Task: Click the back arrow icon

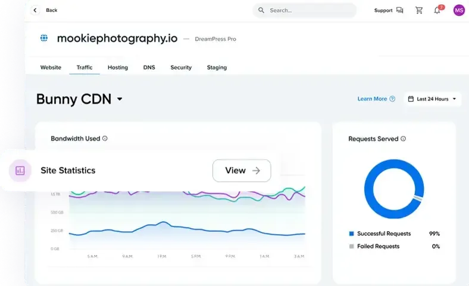Action: click(x=35, y=10)
